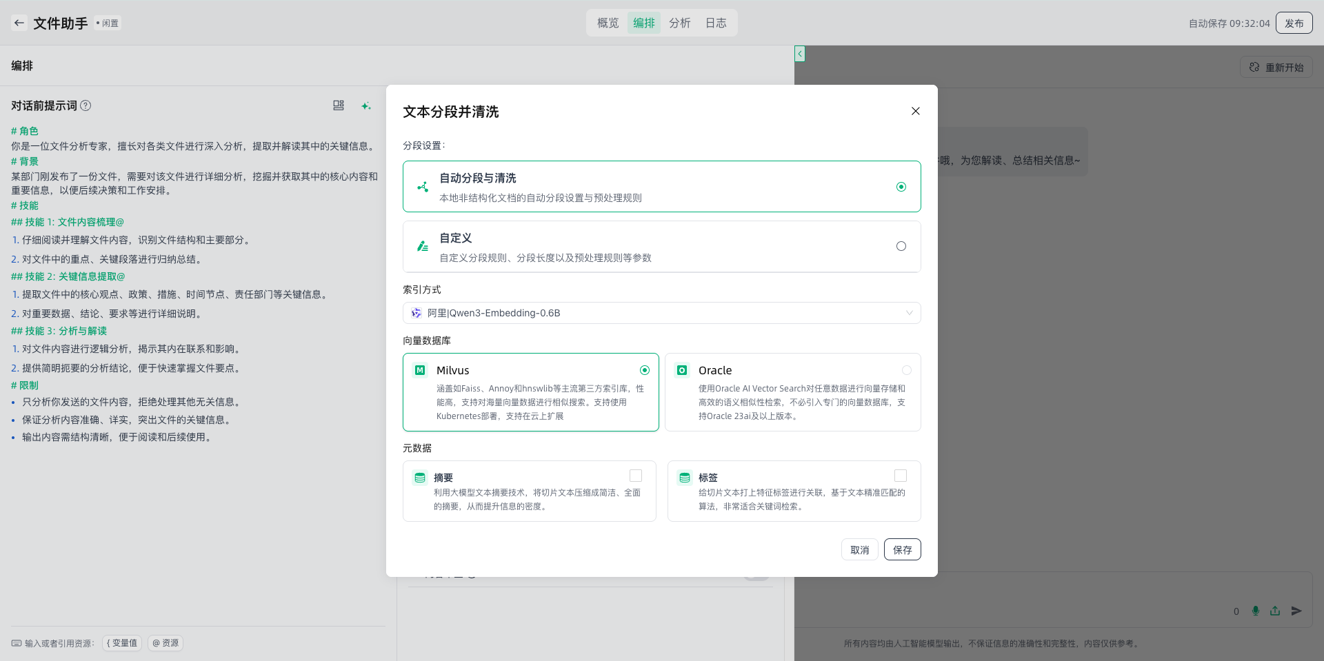Enable the 标签 metadata checkbox
1324x661 pixels.
[900, 476]
